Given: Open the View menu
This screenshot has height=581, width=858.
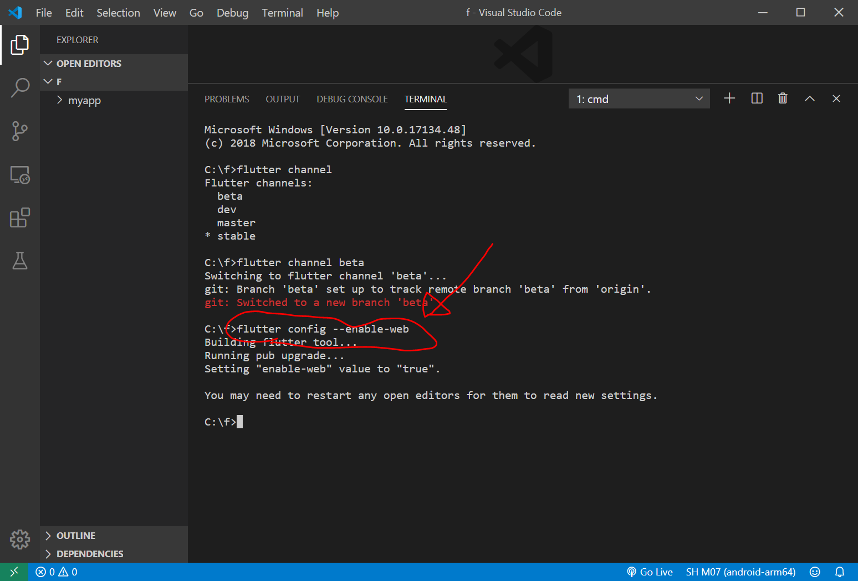Looking at the screenshot, I should [165, 13].
